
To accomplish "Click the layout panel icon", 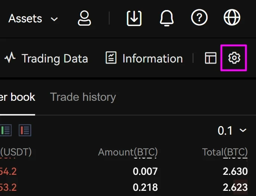I will (211, 58).
